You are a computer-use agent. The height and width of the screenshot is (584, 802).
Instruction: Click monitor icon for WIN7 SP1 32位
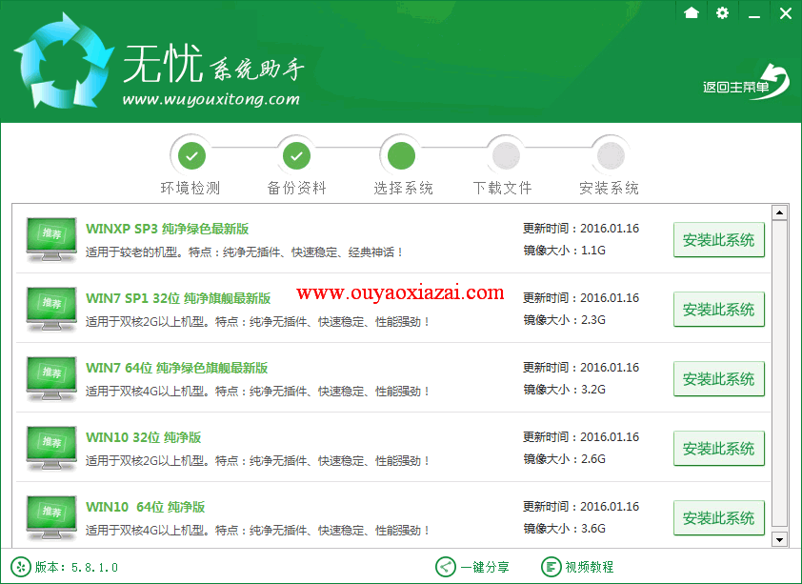click(51, 309)
